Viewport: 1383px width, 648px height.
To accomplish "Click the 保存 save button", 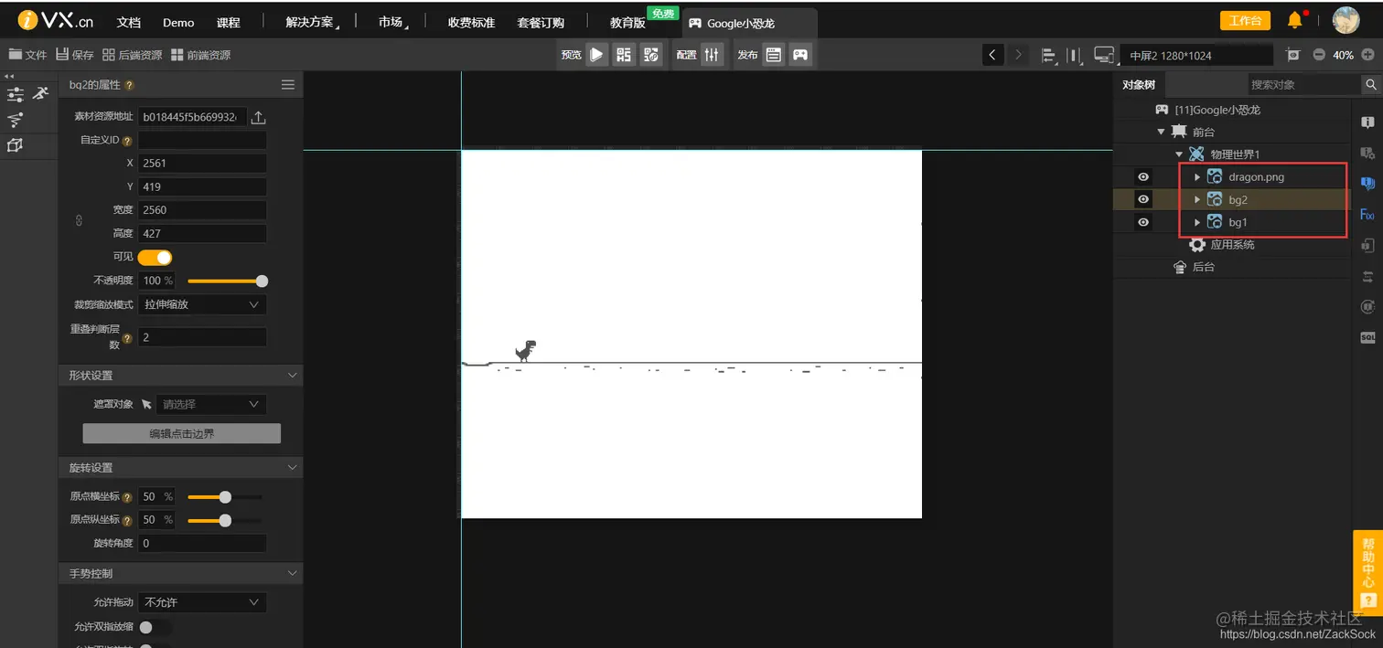I will click(x=75, y=55).
